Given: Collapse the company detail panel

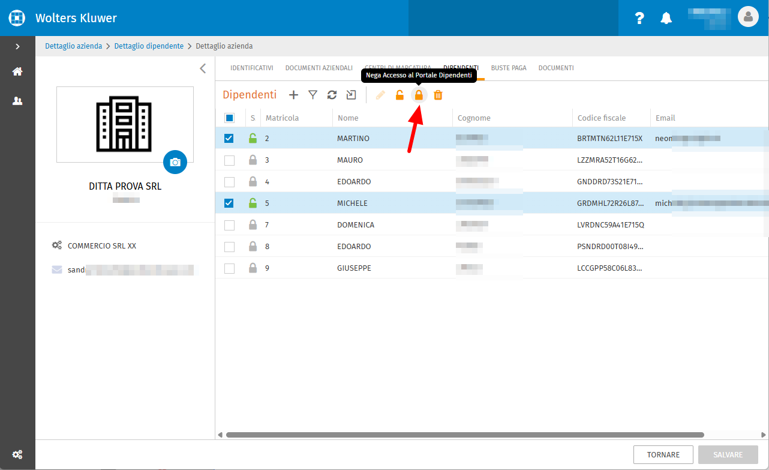Looking at the screenshot, I should tap(203, 68).
